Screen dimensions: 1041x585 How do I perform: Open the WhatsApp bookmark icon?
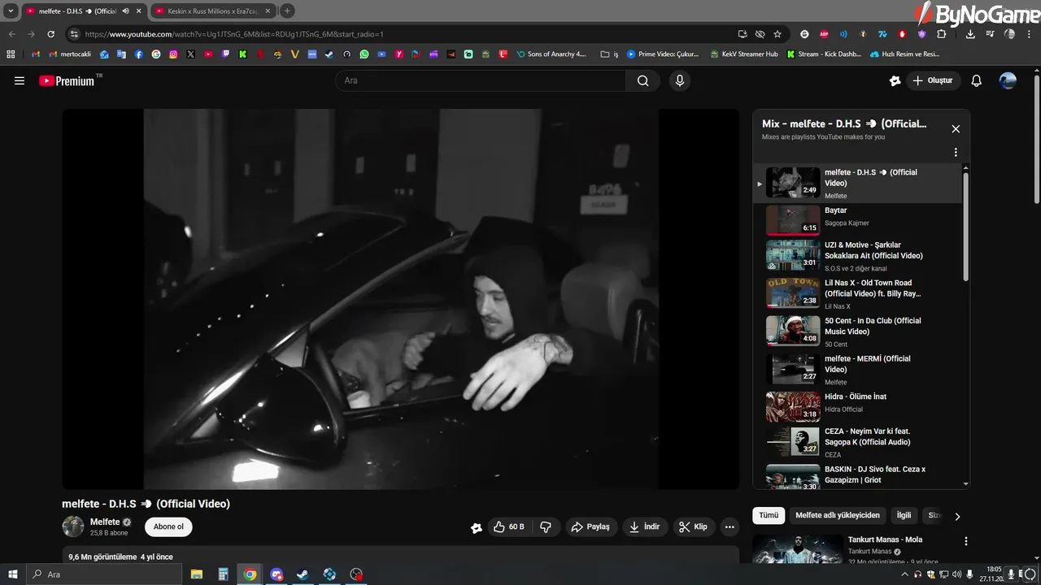tap(364, 54)
